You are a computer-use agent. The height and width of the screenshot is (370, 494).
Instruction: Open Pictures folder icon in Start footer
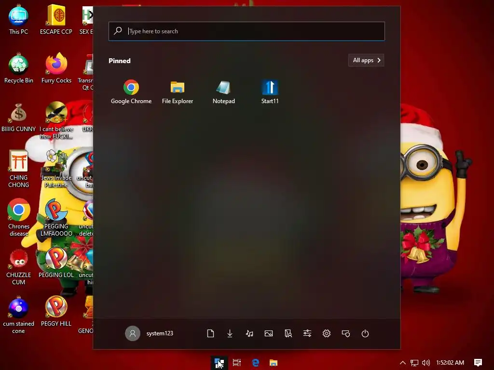click(269, 333)
